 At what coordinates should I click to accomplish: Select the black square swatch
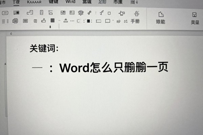pos(88,21)
